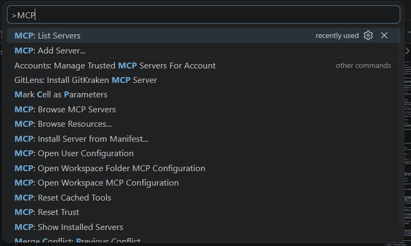Open keybinding gear for MCP: List Servers
The width and height of the screenshot is (411, 246).
point(368,35)
